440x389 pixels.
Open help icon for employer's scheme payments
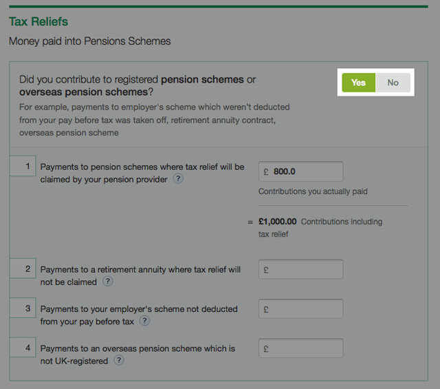(144, 322)
